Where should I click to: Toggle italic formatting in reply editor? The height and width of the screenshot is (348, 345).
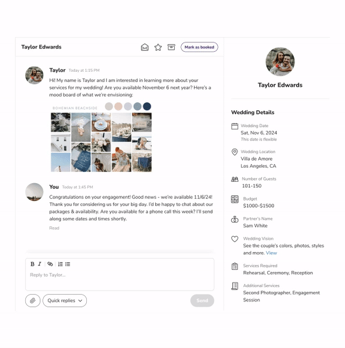[x=40, y=264]
